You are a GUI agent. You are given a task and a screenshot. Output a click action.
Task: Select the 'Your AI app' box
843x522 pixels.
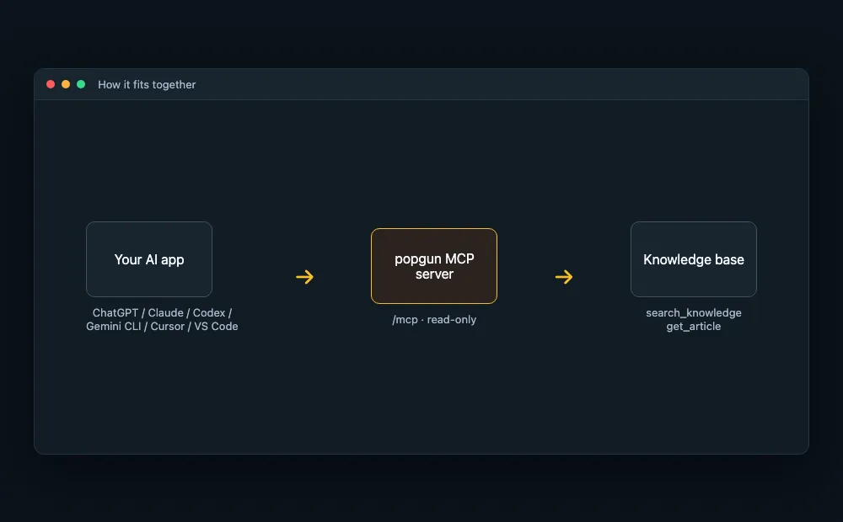pos(149,259)
